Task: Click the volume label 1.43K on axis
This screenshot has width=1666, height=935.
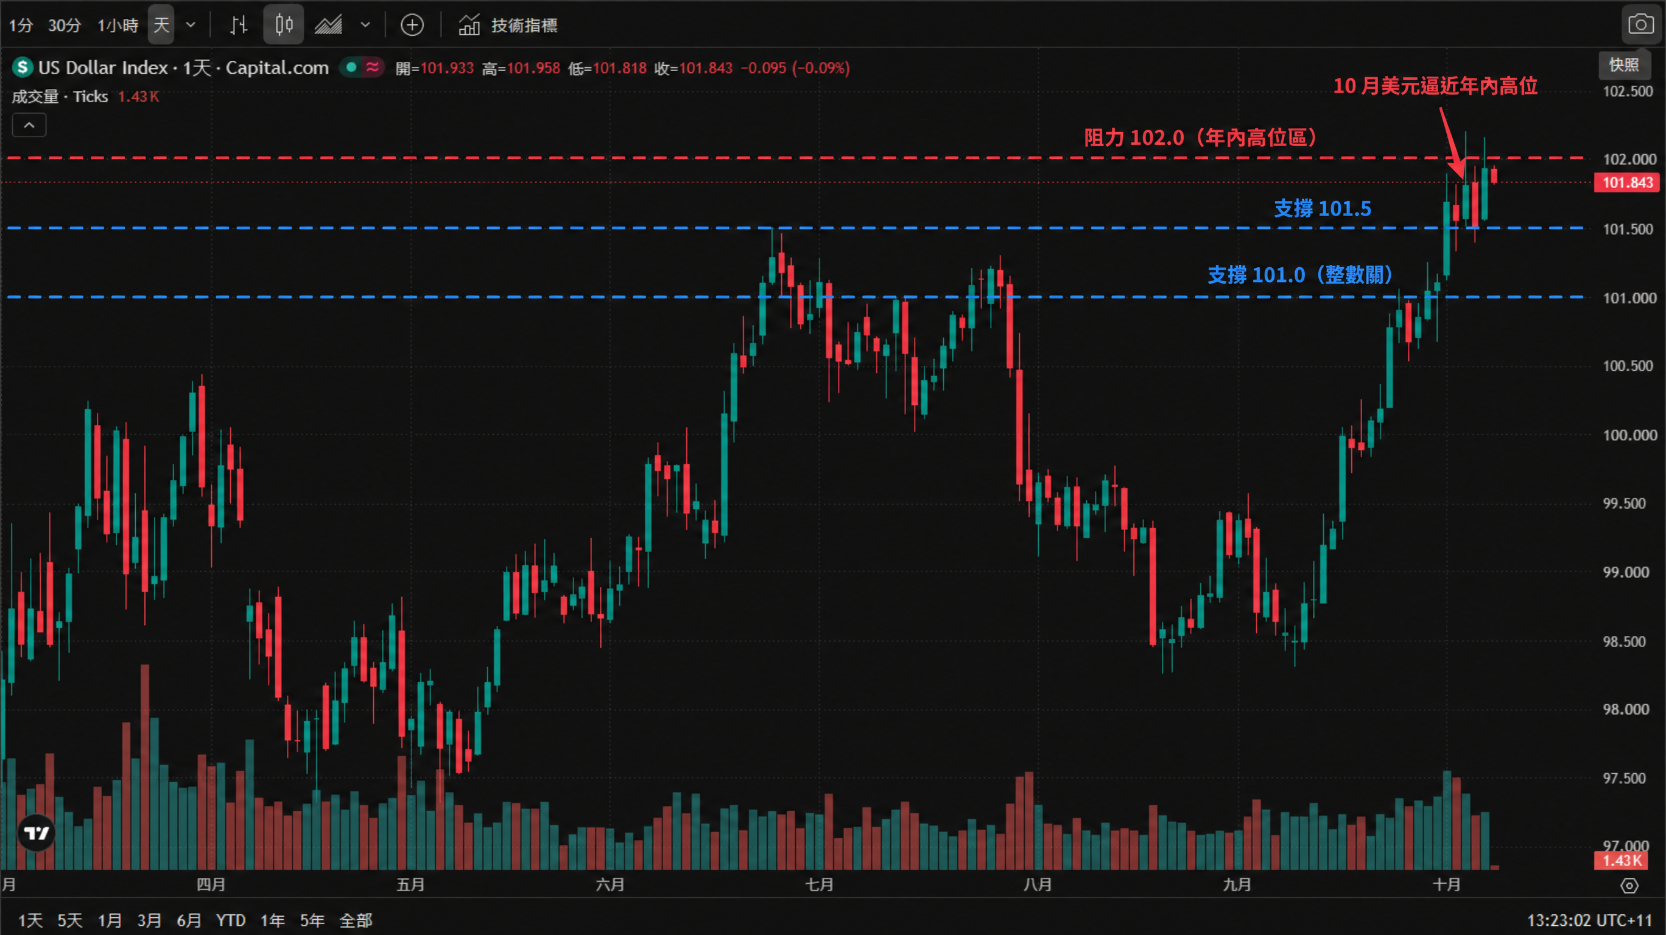Action: [1622, 861]
